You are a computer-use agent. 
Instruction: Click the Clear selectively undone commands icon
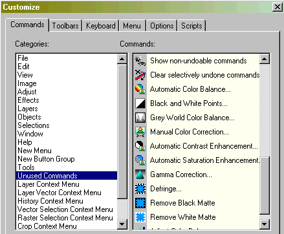140,75
